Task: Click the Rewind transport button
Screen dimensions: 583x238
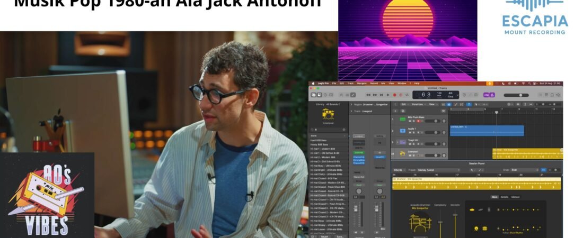Action: 368,95
